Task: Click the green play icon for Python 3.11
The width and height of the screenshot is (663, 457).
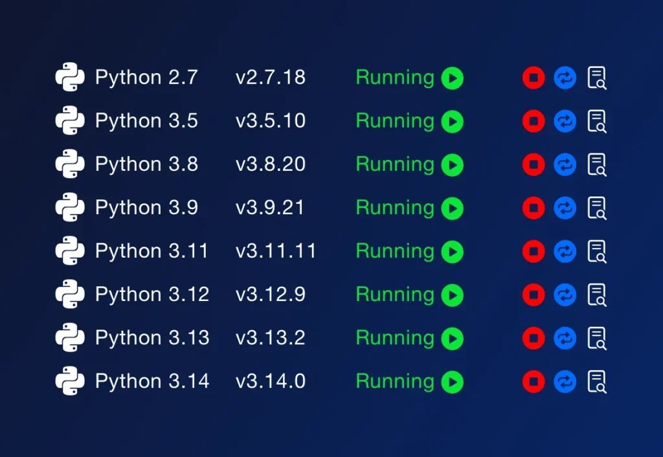Action: pyautogui.click(x=453, y=252)
